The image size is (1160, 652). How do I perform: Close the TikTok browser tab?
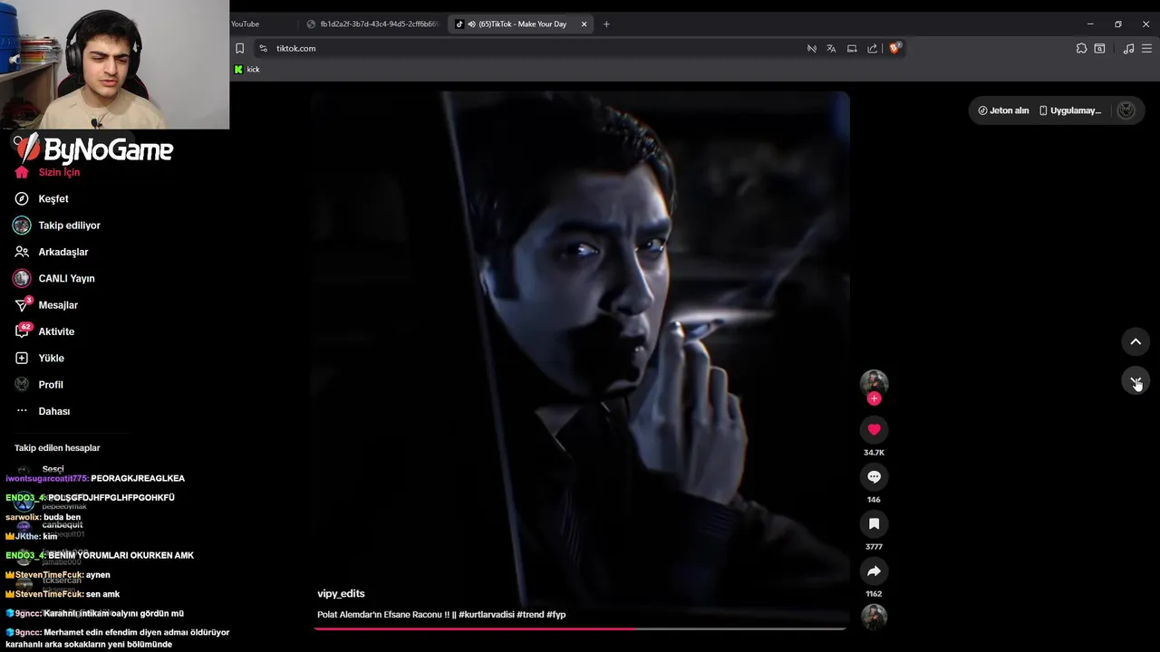pyautogui.click(x=584, y=24)
